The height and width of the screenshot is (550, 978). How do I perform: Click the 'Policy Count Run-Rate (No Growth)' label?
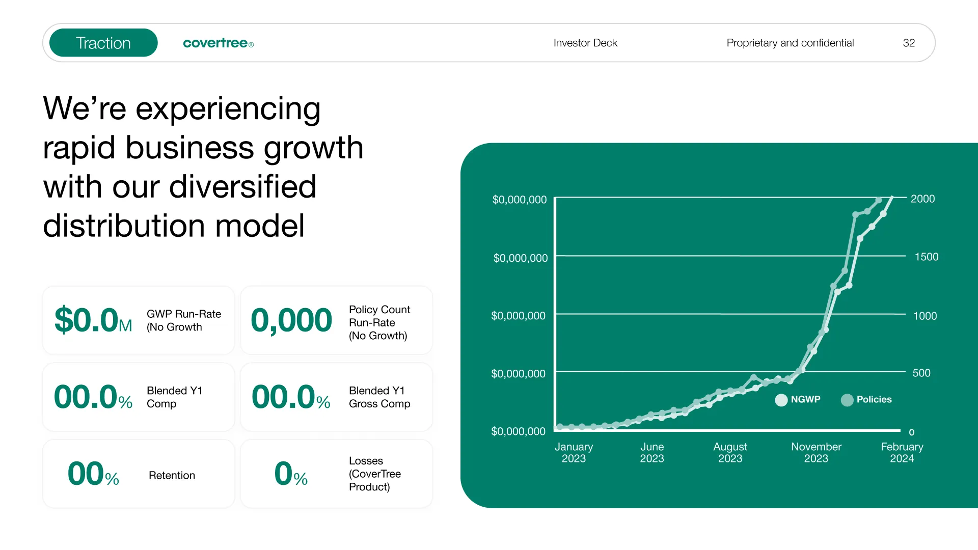click(379, 322)
